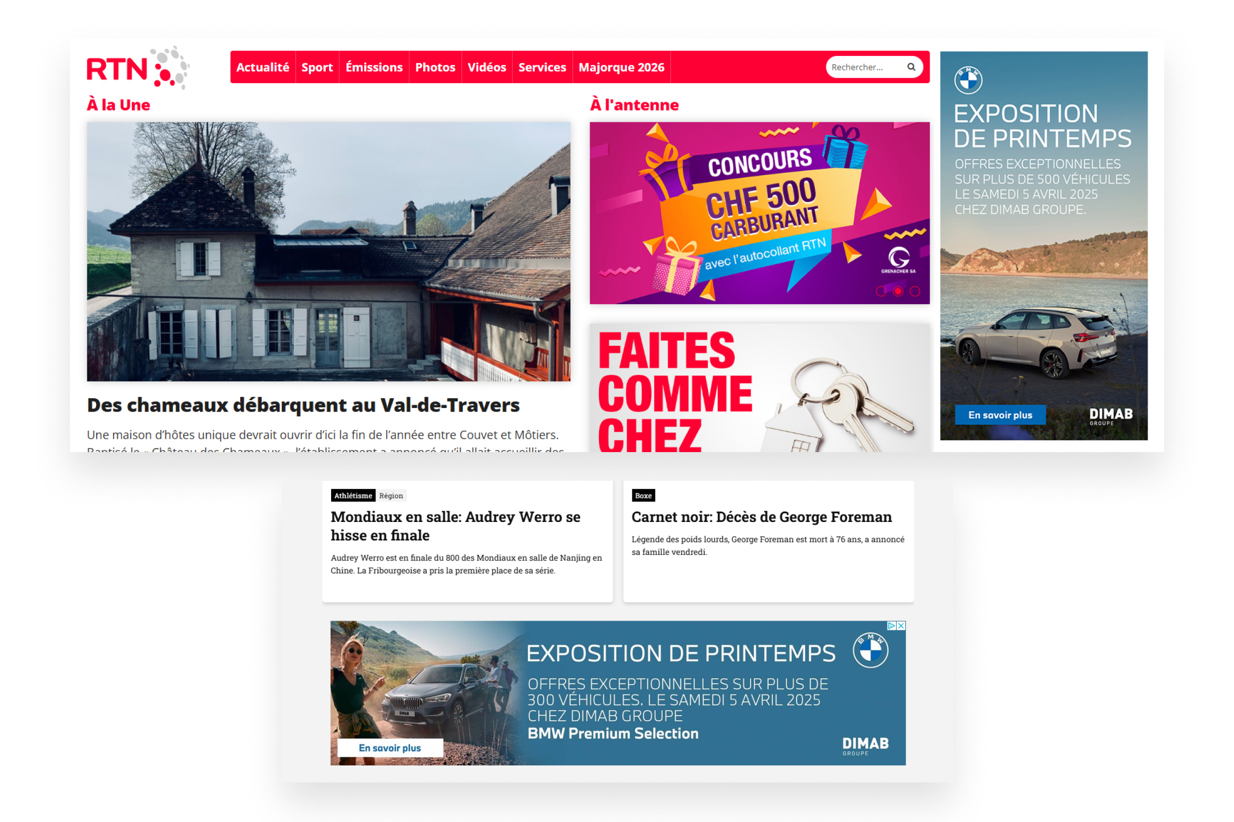
Task: Click the Grenacher SA logo on contest banner
Action: pos(898,260)
